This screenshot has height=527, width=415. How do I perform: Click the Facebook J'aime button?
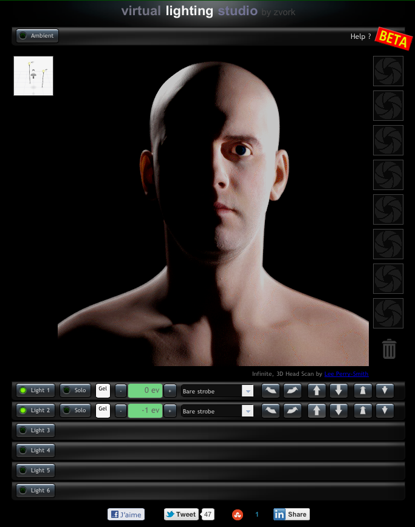126,514
